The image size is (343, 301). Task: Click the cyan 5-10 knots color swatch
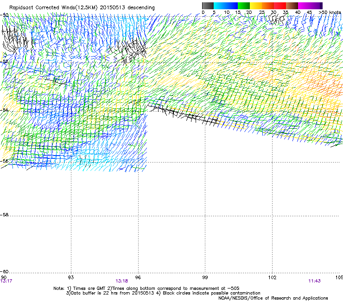click(x=220, y=6)
